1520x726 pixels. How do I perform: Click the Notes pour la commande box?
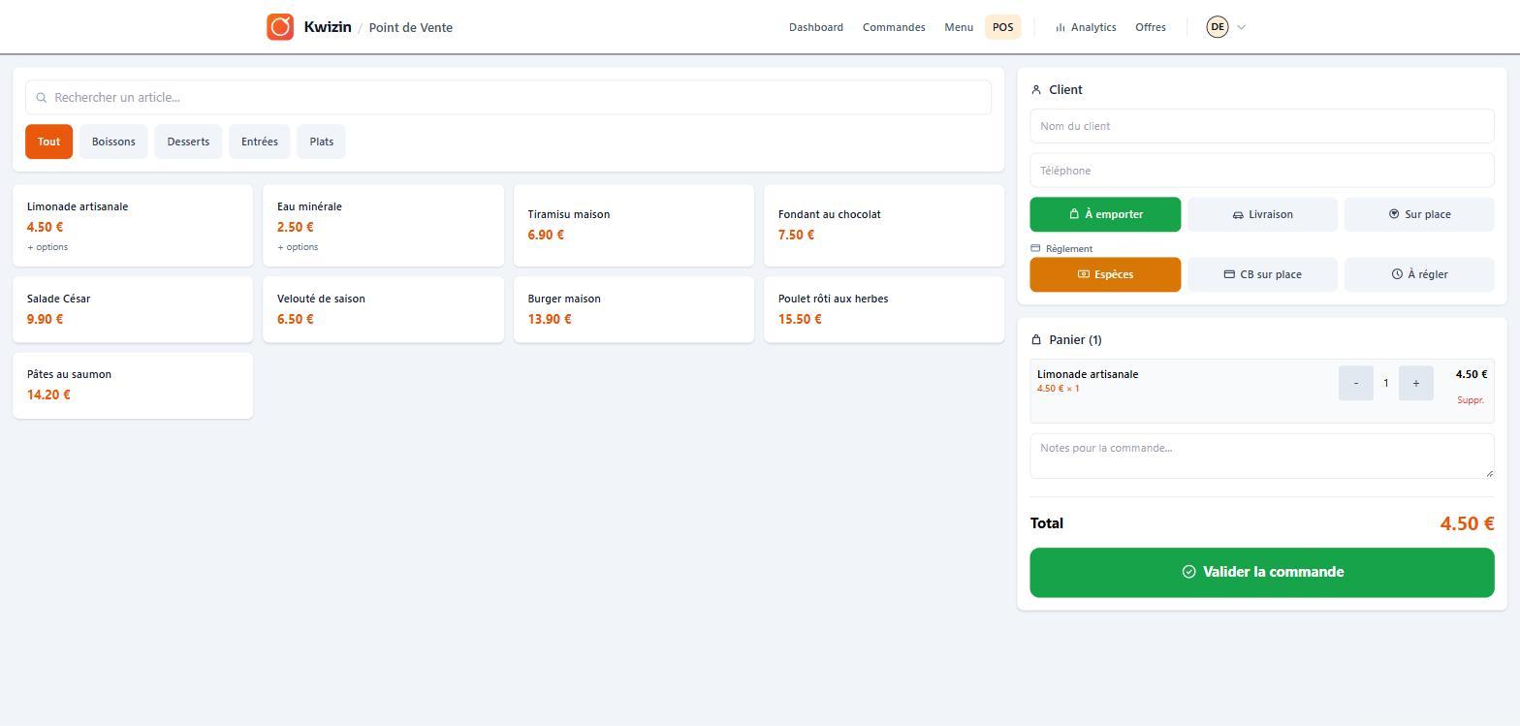[x=1262, y=456]
